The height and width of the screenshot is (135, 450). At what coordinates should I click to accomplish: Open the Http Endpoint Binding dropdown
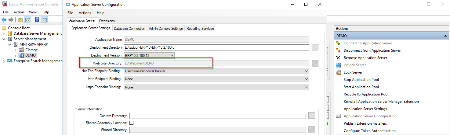tap(306, 79)
